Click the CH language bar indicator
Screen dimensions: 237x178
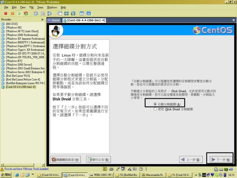point(105,169)
